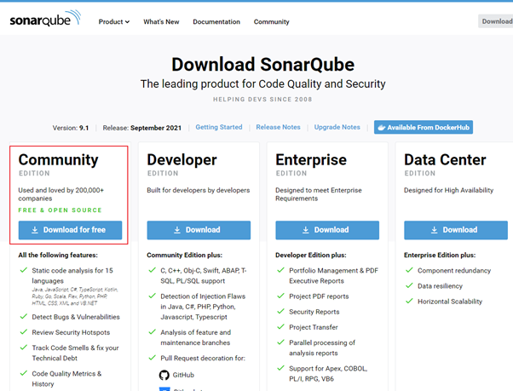Click Designed to meet Enterprise Requirements text

tap(319, 194)
